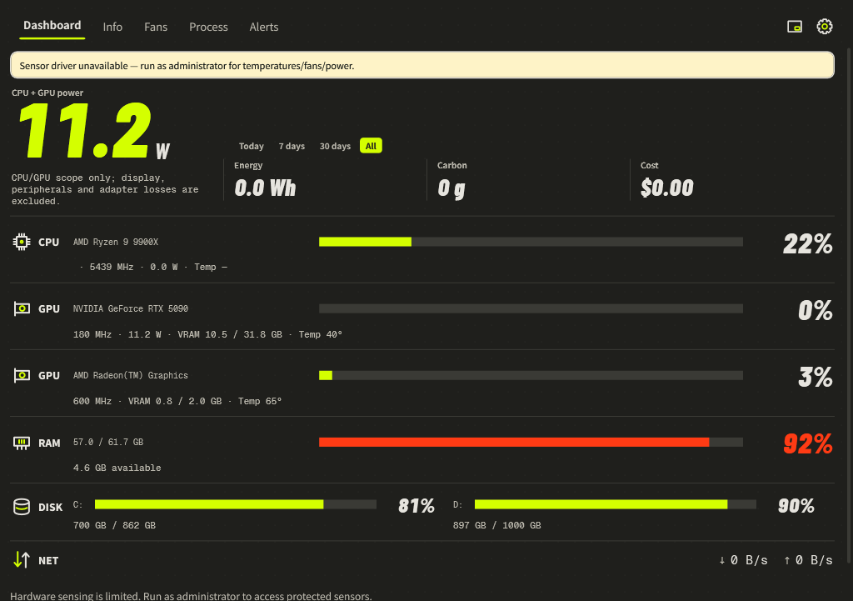Click the DISK cylinder icon

22,507
